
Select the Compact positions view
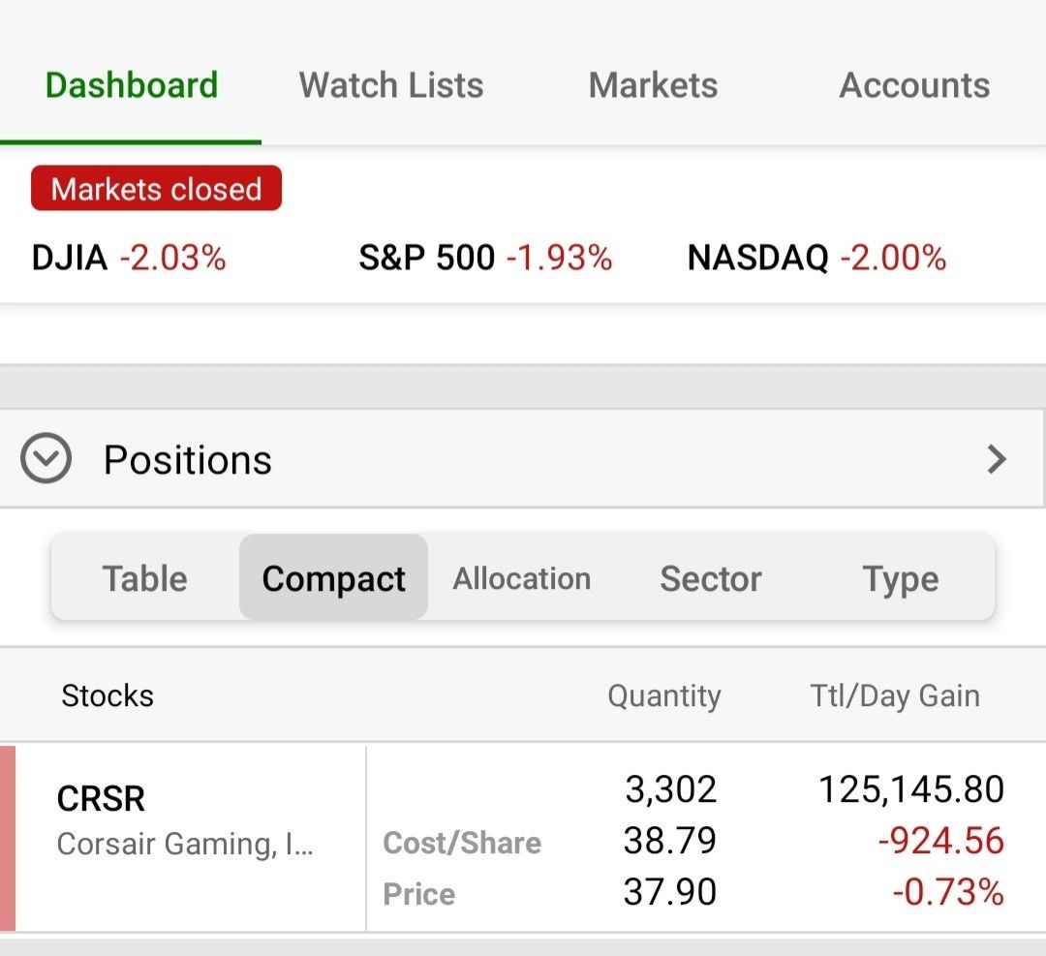pyautogui.click(x=333, y=578)
